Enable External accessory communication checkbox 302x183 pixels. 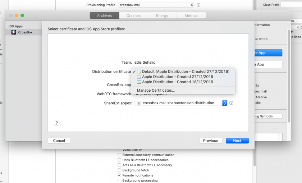(x=119, y=155)
